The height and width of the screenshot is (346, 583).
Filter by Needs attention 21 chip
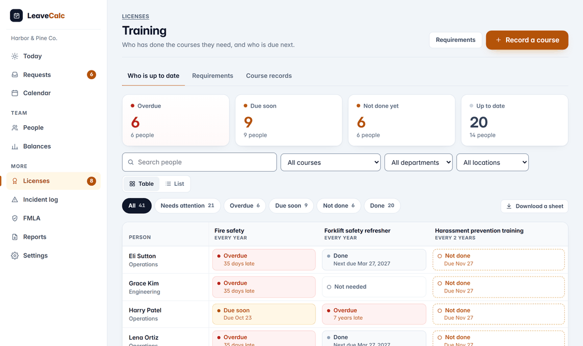(x=187, y=206)
